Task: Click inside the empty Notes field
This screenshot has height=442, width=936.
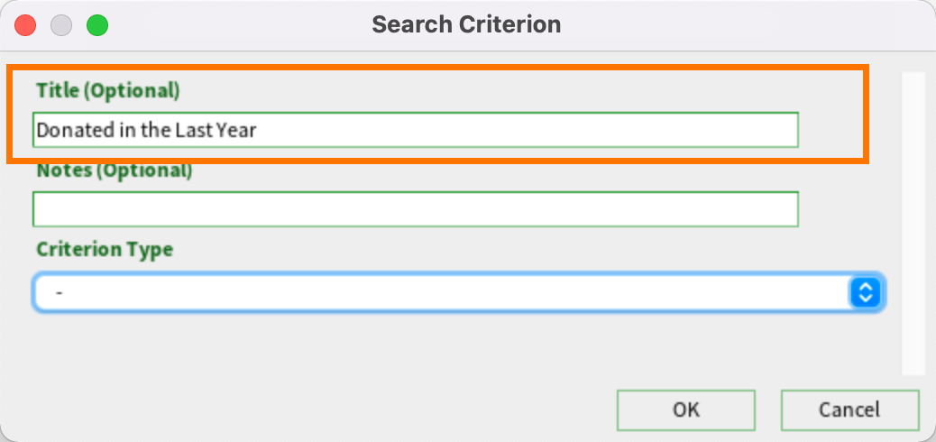Action: pos(416,209)
